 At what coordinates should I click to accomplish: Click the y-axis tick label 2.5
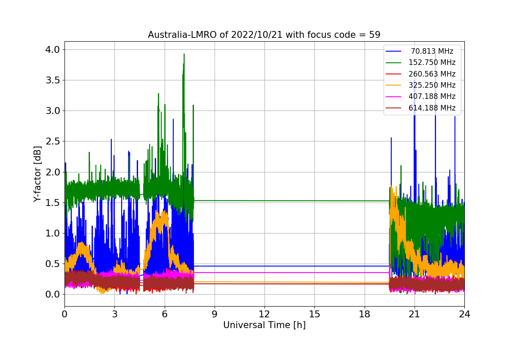[x=53, y=141]
